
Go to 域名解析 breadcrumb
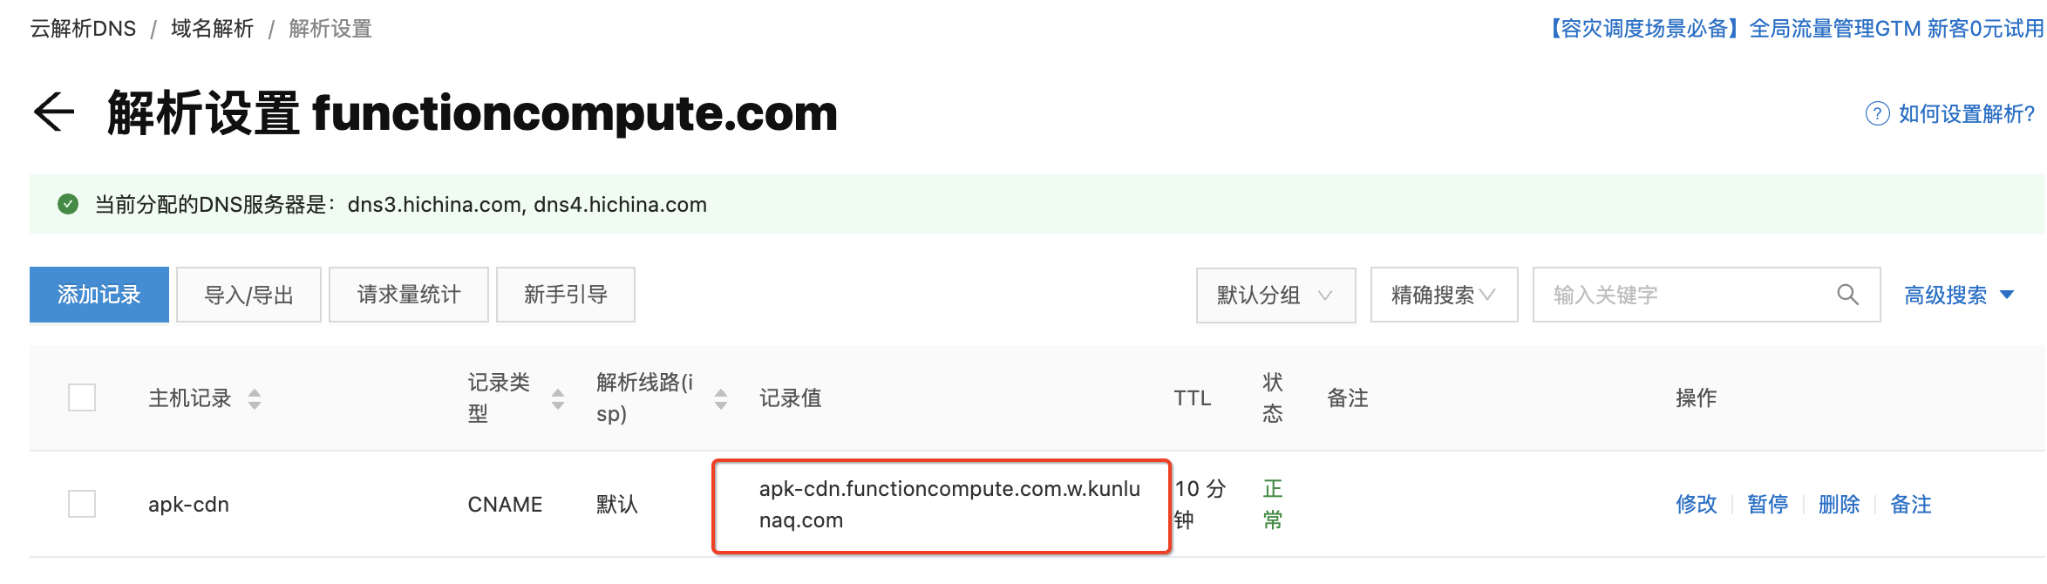(212, 29)
